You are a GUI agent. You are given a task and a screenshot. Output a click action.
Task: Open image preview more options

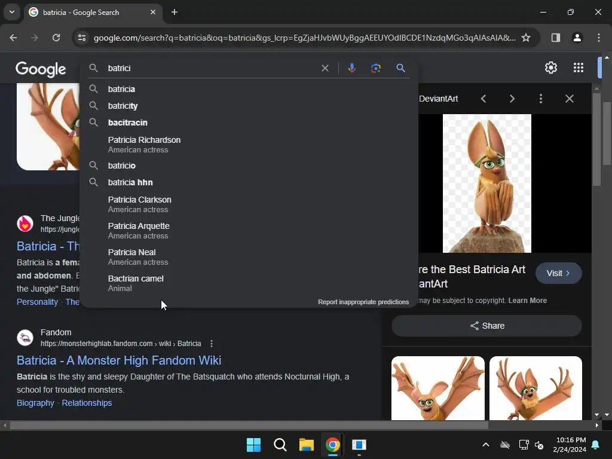tap(540, 99)
